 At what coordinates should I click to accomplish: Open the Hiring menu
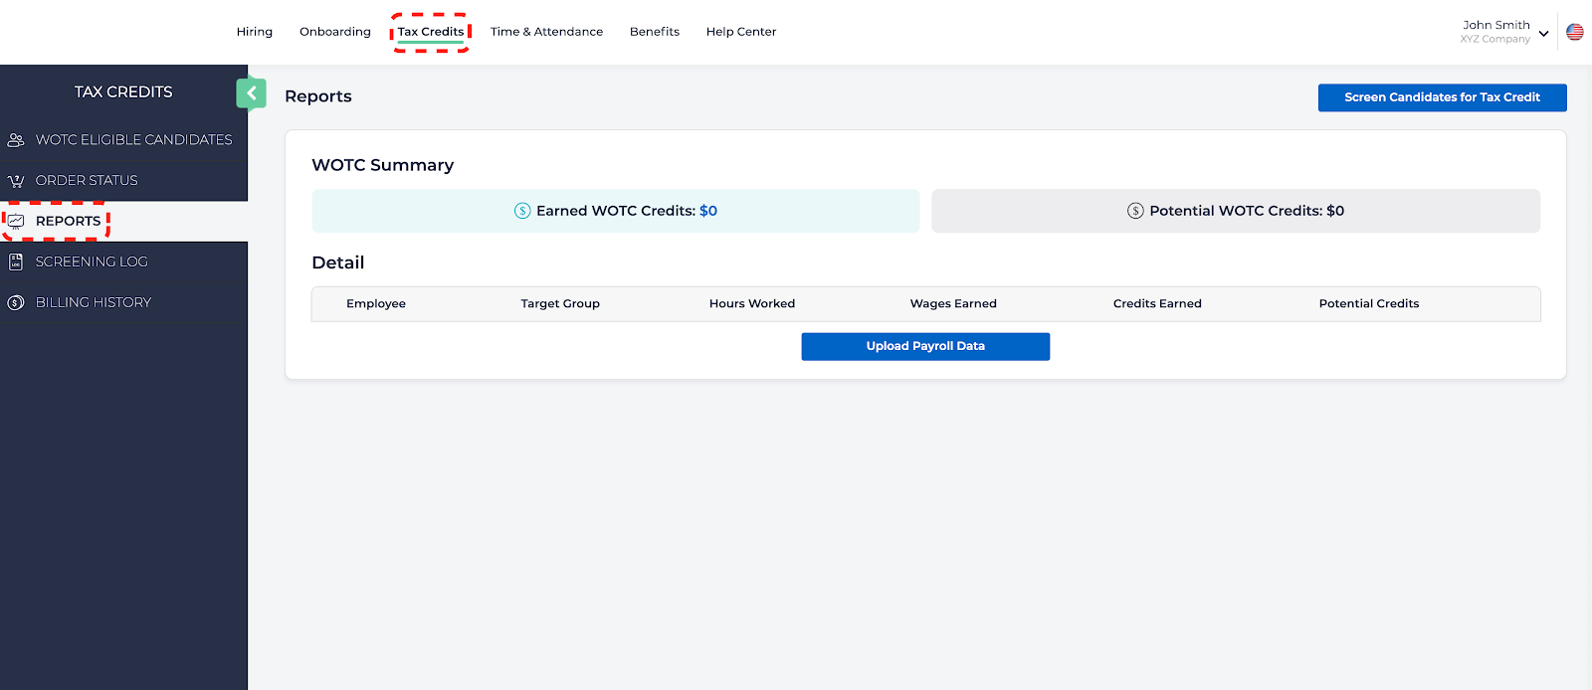coord(255,32)
